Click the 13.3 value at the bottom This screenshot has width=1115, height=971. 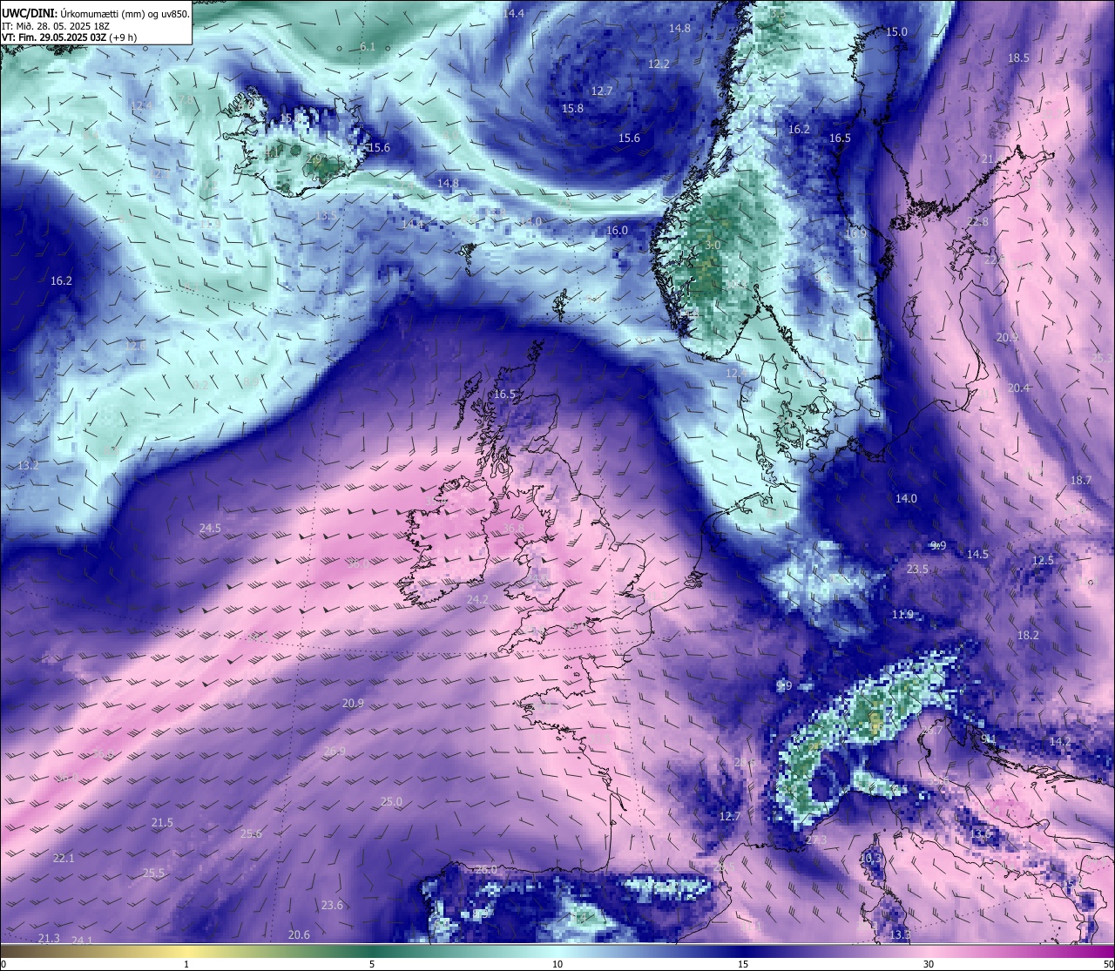click(x=900, y=934)
